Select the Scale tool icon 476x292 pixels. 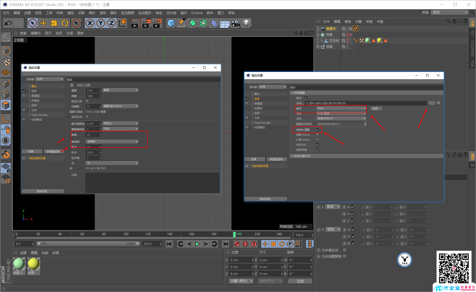[x=54, y=23]
